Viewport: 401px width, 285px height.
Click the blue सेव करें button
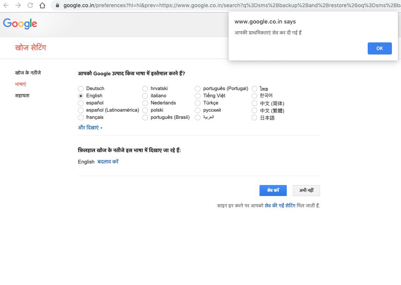tap(273, 190)
